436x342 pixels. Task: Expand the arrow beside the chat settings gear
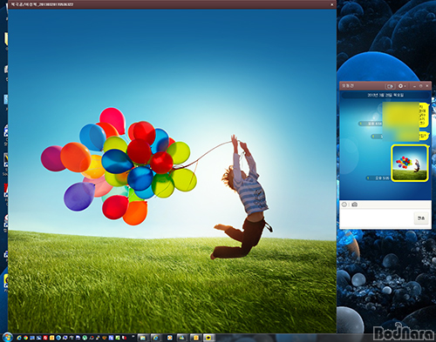coord(405,86)
